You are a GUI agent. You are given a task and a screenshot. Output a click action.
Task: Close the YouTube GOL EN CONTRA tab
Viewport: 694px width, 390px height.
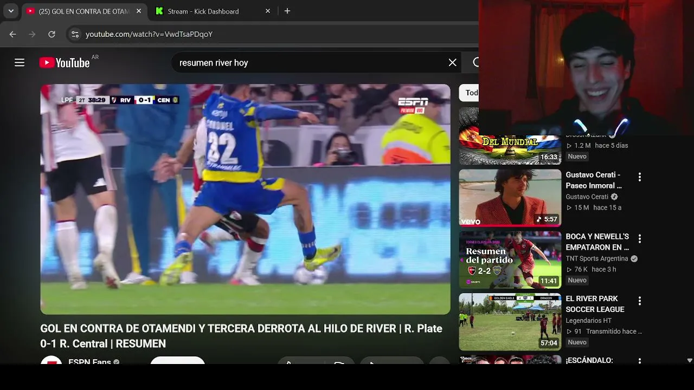tap(139, 11)
